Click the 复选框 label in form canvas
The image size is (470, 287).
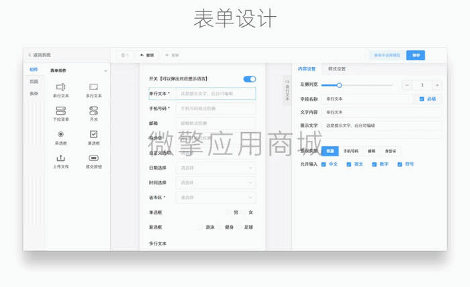tap(156, 227)
